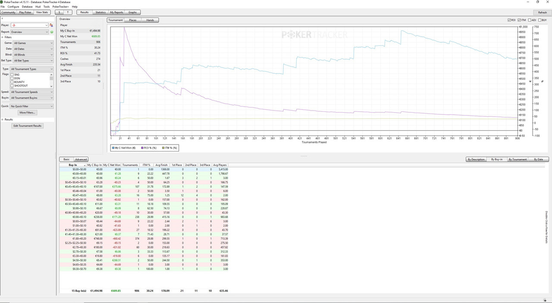Switch to the Graphs tab
This screenshot has height=303, width=552.
pos(132,13)
